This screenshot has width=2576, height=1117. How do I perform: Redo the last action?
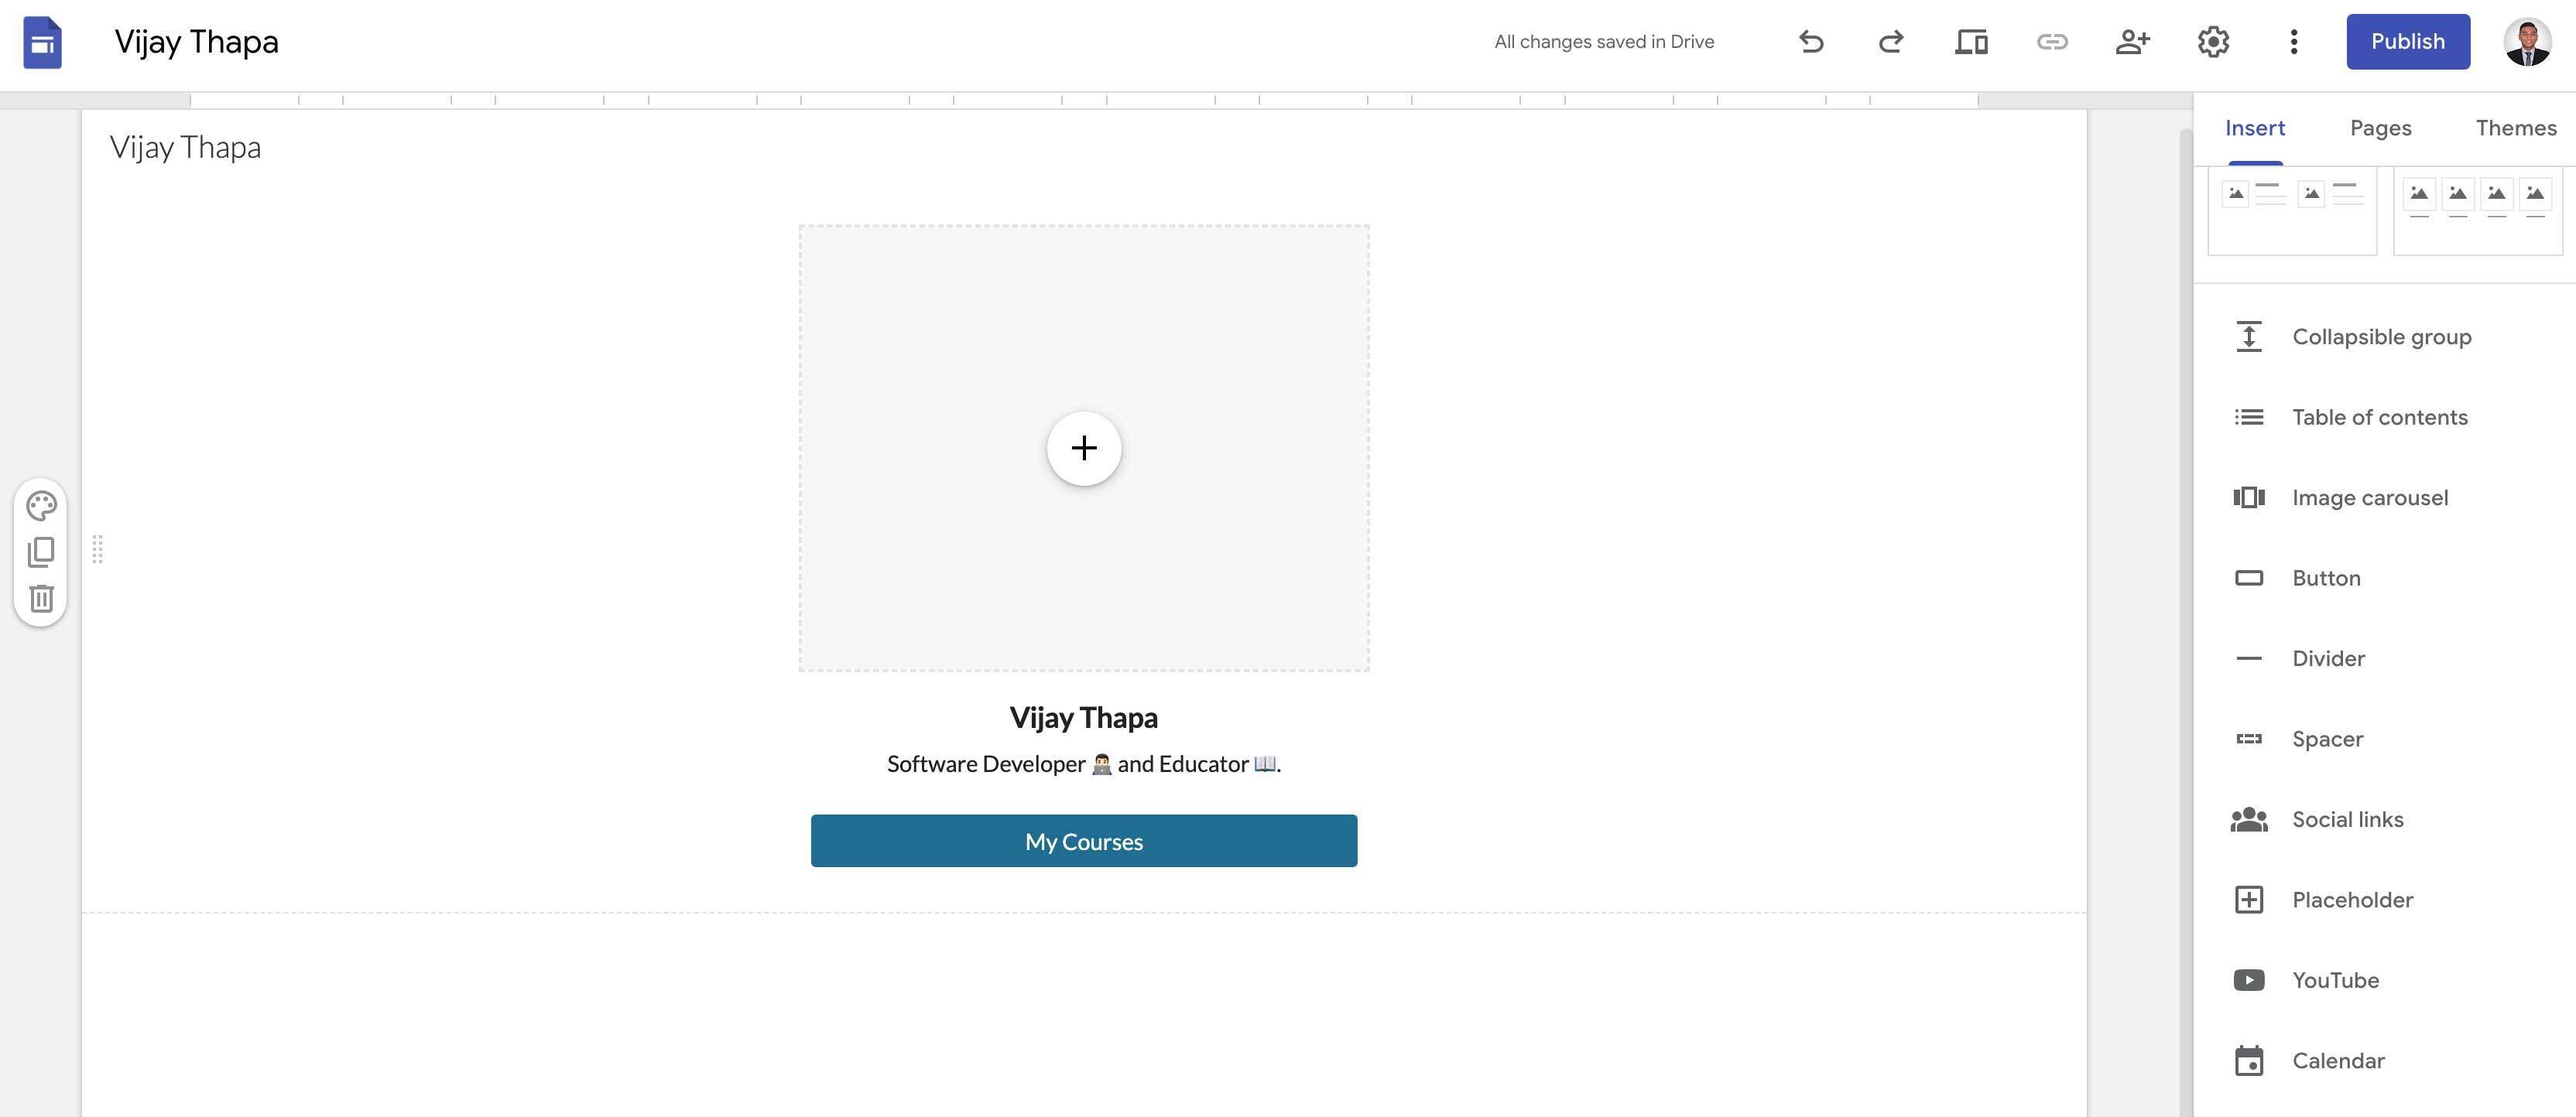click(x=1891, y=42)
